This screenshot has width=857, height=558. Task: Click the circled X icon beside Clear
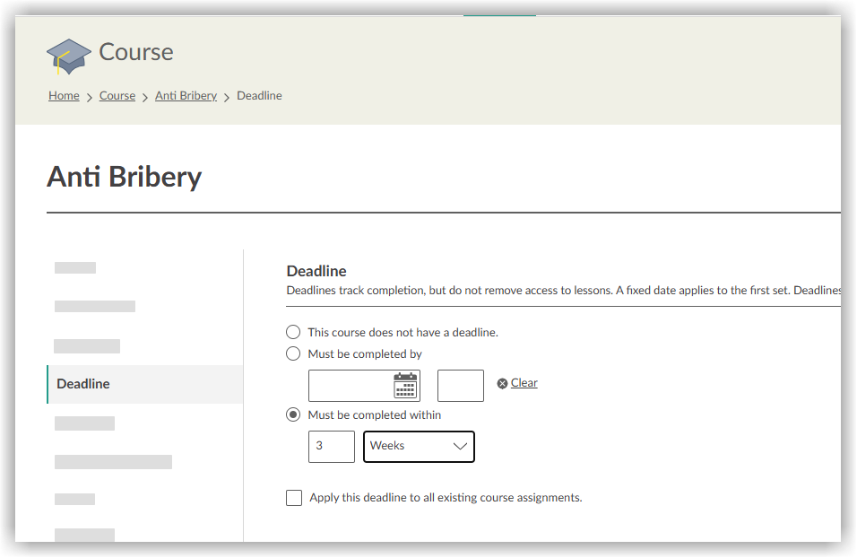(502, 383)
